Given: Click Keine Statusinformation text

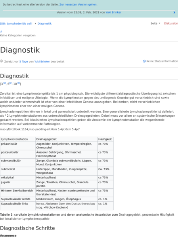Looking at the screenshot, I should pos(162,61).
